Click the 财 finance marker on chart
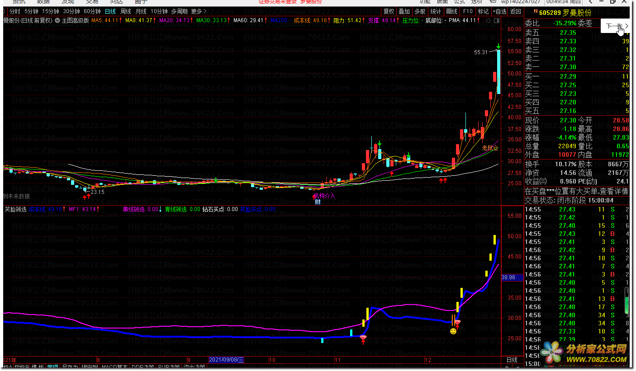The height and width of the screenshot is (371, 636). (x=318, y=202)
